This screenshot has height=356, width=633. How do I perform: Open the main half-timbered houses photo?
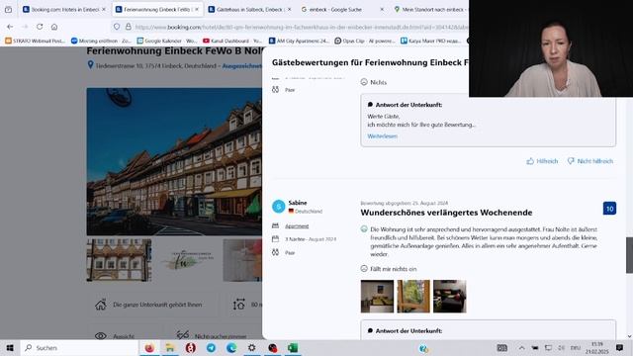[x=174, y=161]
